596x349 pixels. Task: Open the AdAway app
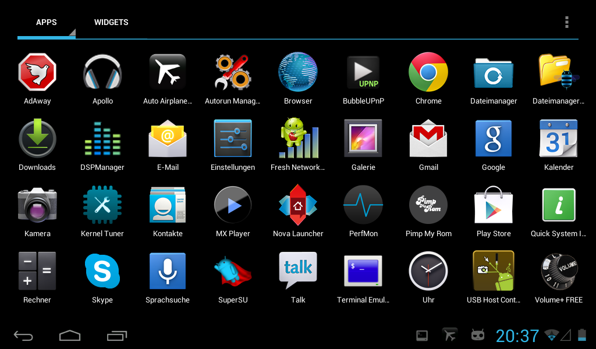pyautogui.click(x=37, y=72)
